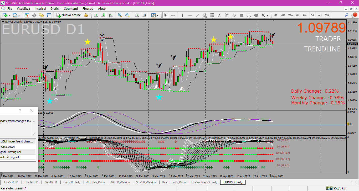Open the Grafici menu
The height and width of the screenshot is (191, 359).
55,9
